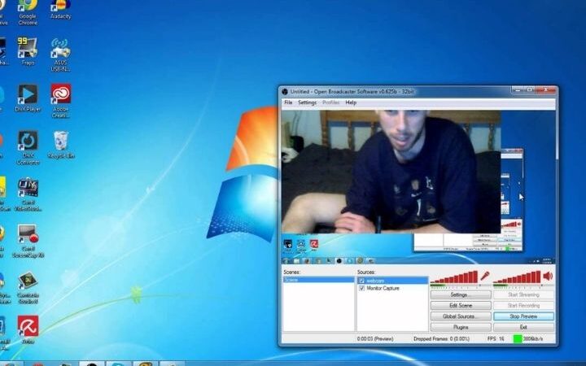Select the 'Scene' entry in Scenes list
The height and width of the screenshot is (366, 586).
click(318, 280)
